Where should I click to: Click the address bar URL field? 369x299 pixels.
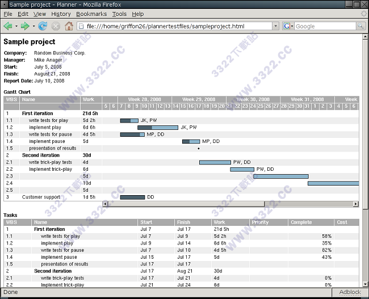176,26
